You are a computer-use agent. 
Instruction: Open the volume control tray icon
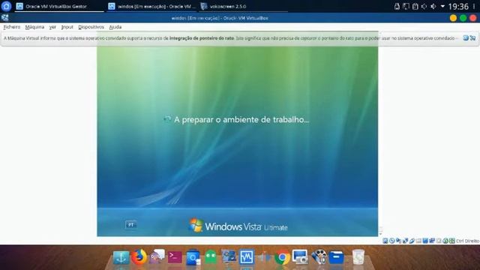click(x=433, y=7)
